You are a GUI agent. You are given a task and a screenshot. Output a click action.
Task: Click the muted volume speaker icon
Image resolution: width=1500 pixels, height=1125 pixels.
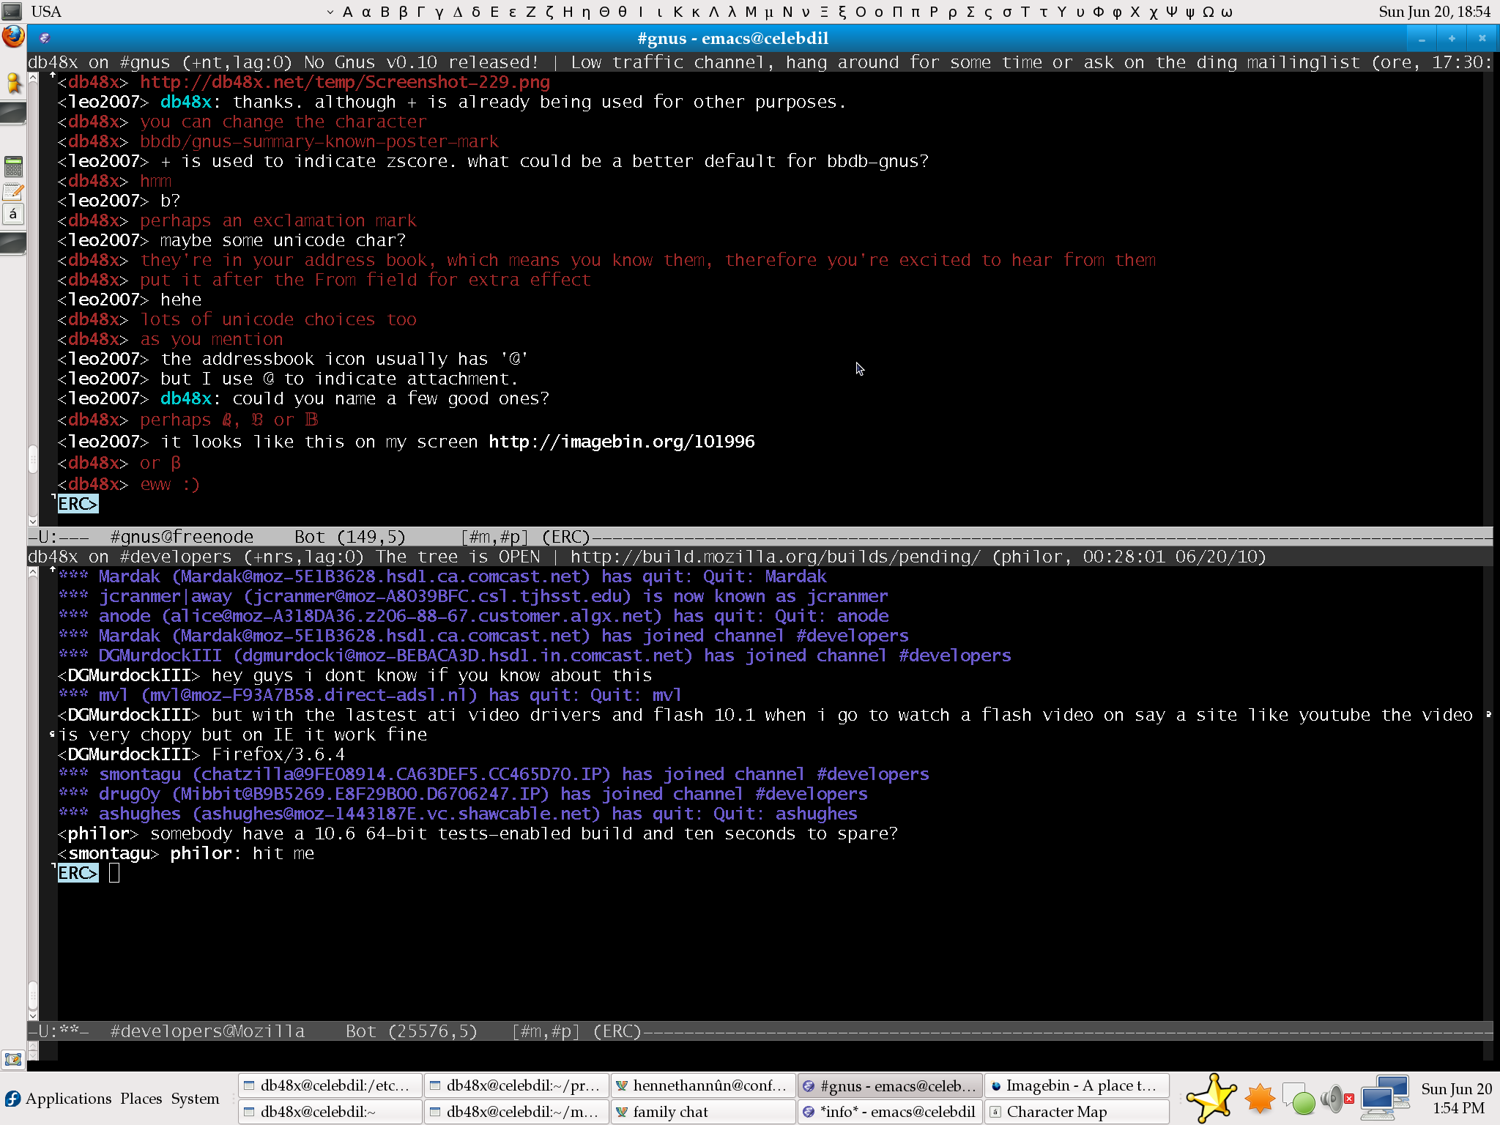tap(1337, 1099)
